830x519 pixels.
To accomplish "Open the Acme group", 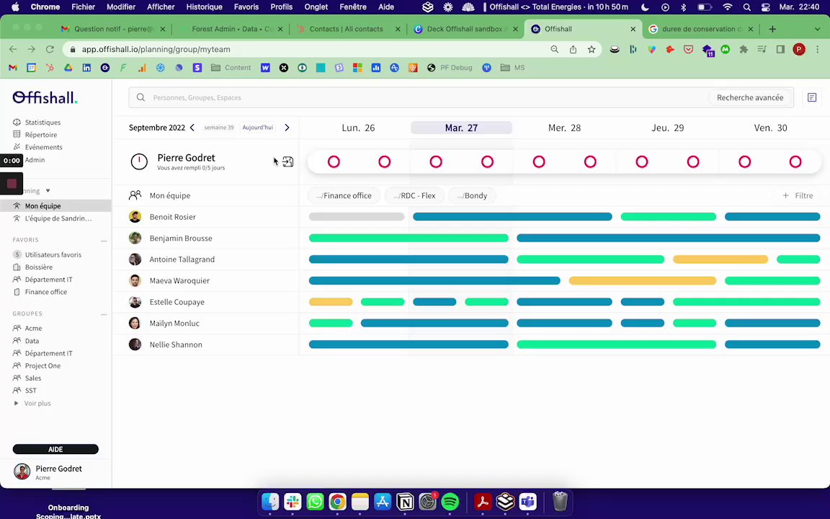I will click(33, 329).
